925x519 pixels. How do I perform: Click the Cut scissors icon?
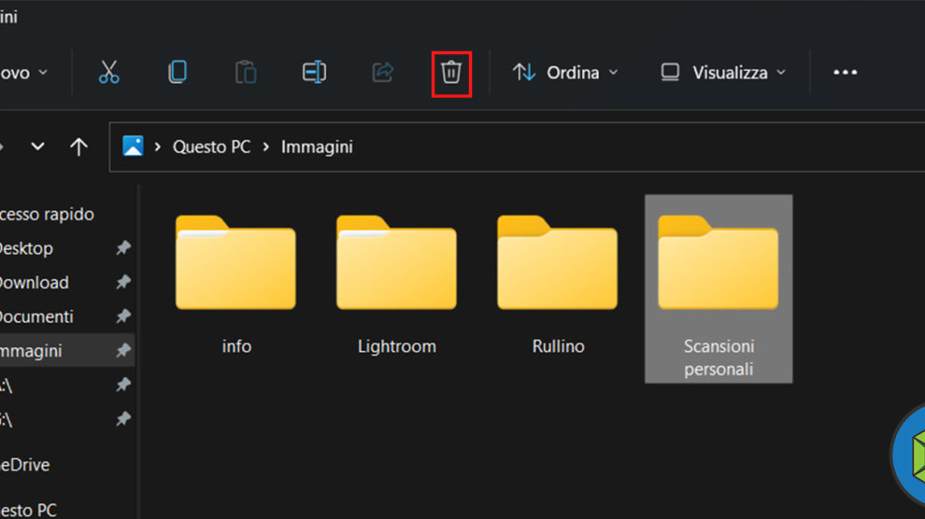pyautogui.click(x=109, y=73)
